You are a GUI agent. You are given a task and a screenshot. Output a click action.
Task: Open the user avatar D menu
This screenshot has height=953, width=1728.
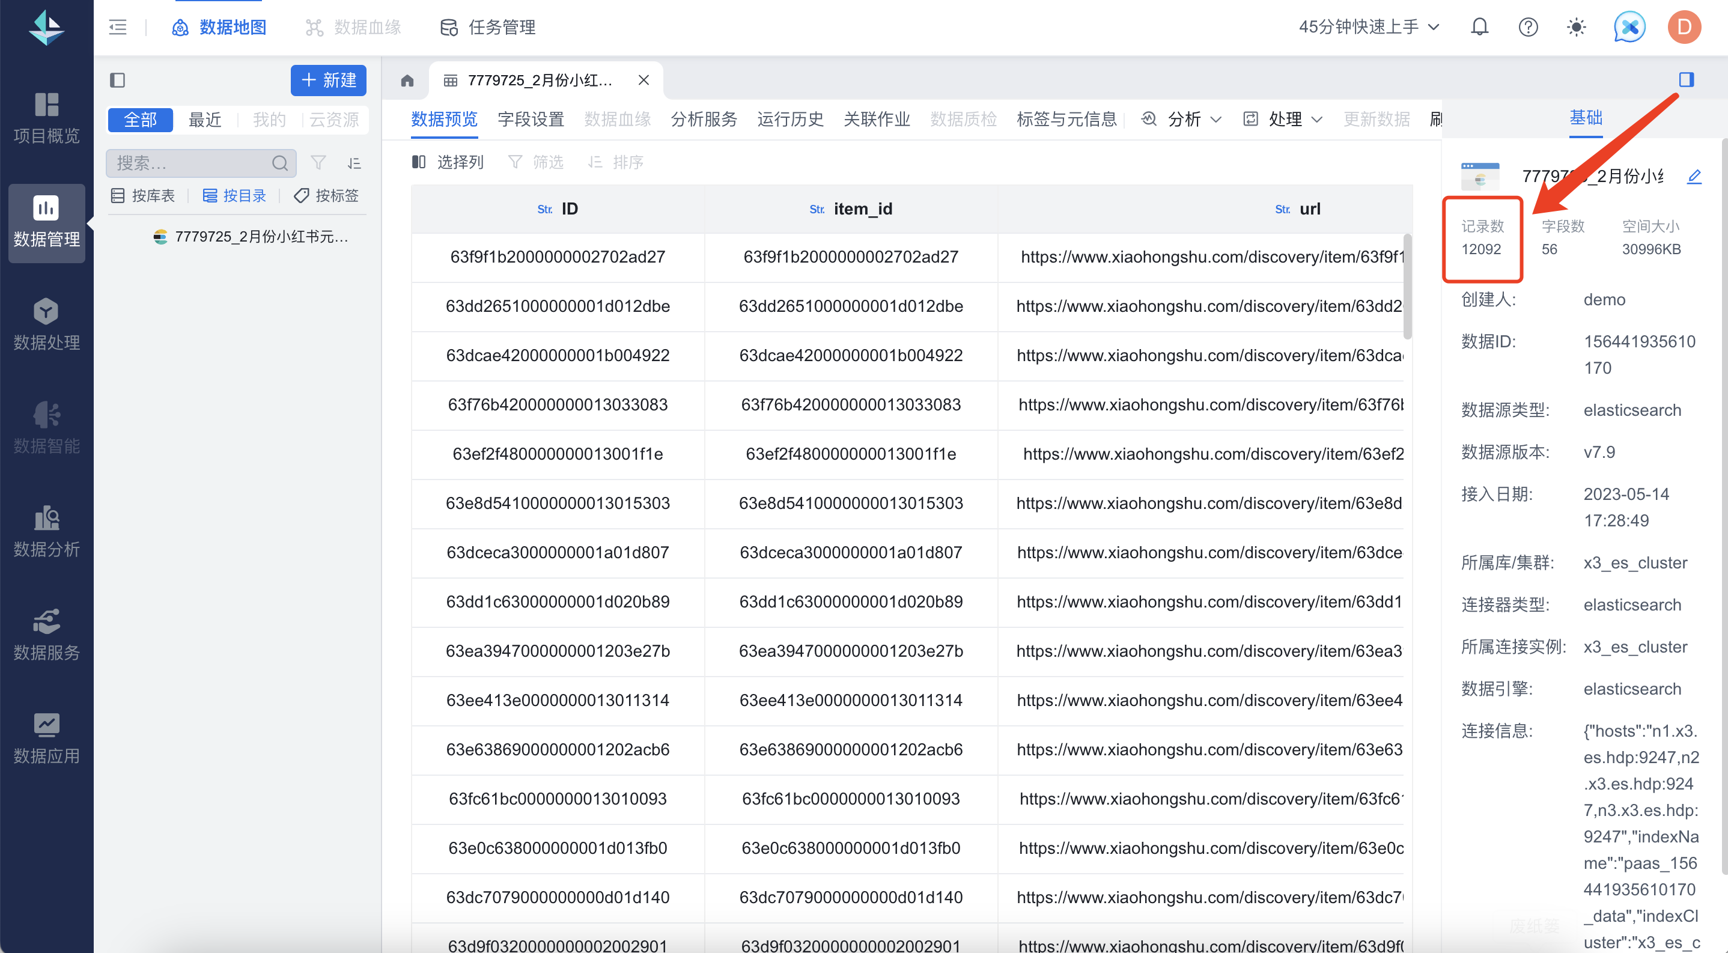(1684, 27)
